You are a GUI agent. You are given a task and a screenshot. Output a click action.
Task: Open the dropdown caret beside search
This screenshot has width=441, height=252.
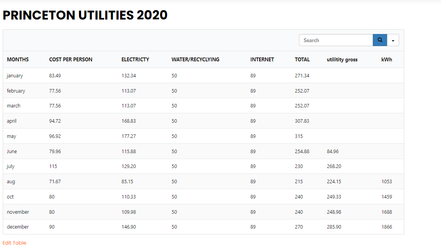393,40
